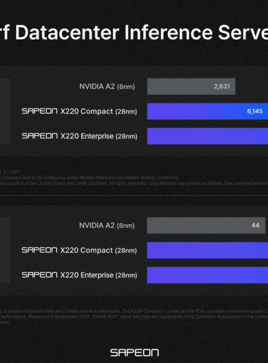The height and width of the screenshot is (363, 268).
Task: Open the www.mlcommon link in the footnote
Action: coord(250,183)
